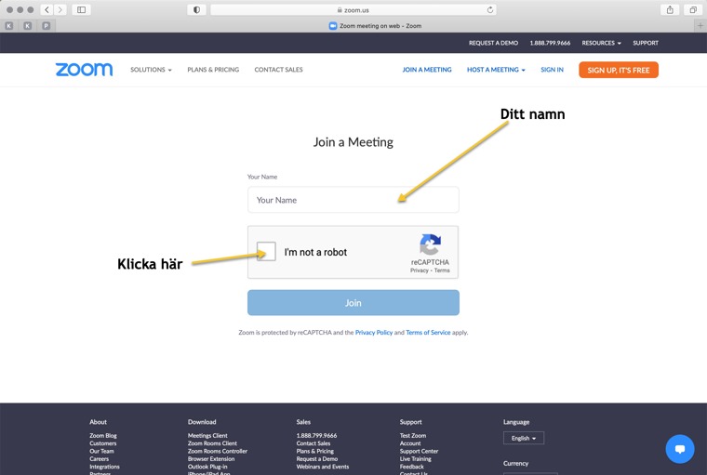The width and height of the screenshot is (707, 475).
Task: Open Careers footer link
Action: point(100,459)
